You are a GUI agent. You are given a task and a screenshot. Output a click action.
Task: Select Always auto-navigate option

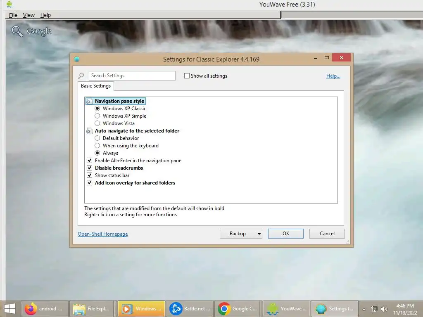(97, 153)
